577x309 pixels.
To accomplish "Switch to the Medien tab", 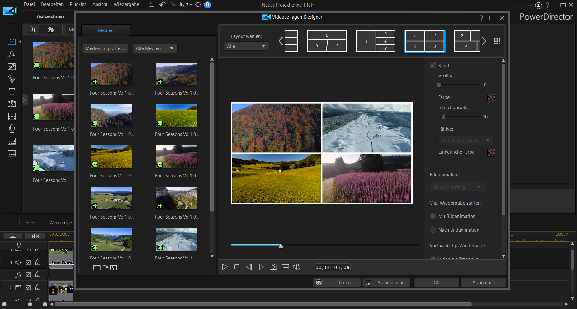I will click(x=106, y=30).
